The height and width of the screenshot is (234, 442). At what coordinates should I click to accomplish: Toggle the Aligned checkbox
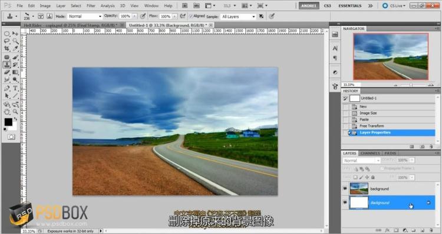[191, 16]
